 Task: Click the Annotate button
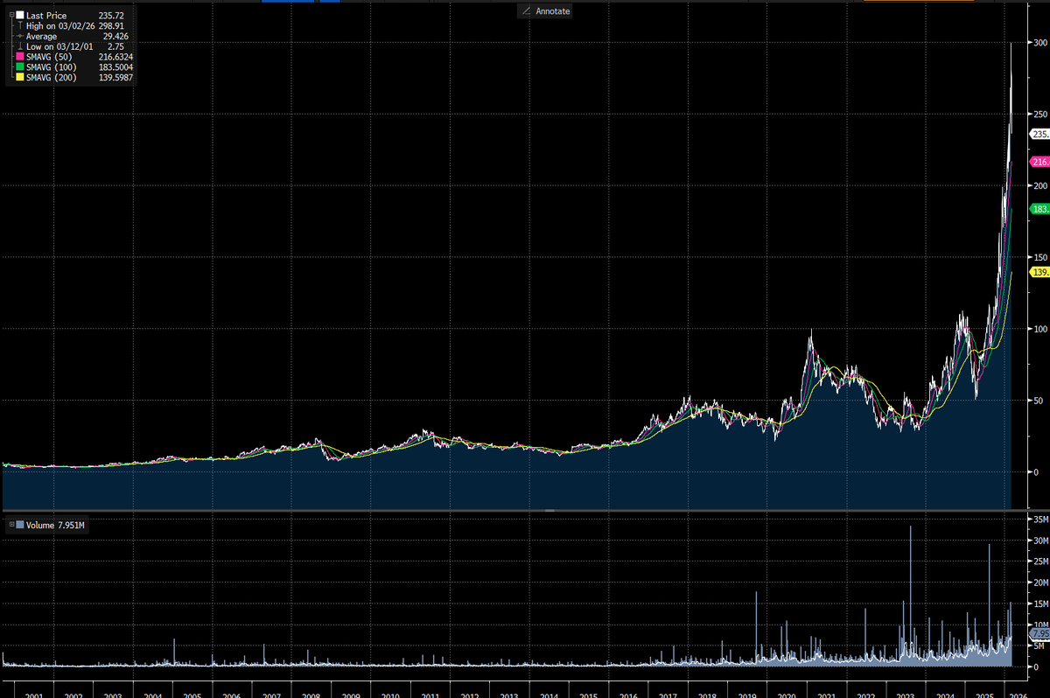point(543,10)
